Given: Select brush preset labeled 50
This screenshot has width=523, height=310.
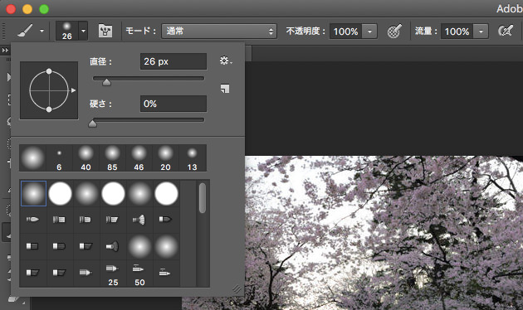Looking at the screenshot, I should point(139,274).
